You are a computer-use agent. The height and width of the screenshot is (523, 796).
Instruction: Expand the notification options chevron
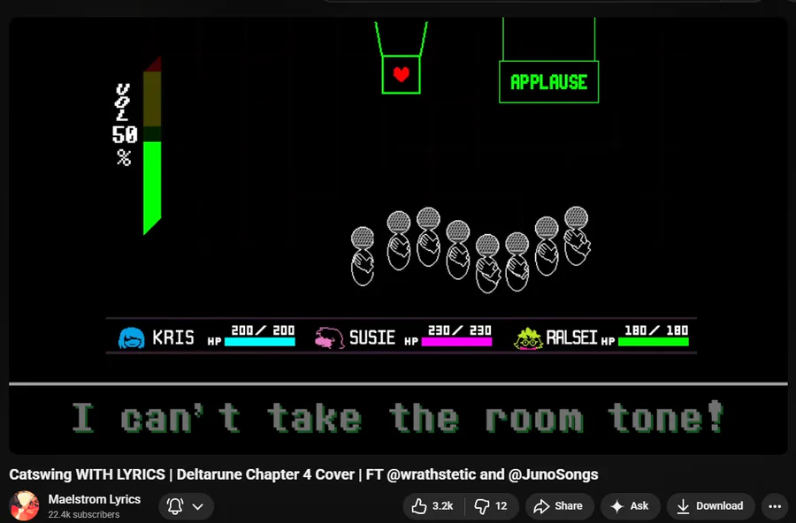(x=198, y=506)
